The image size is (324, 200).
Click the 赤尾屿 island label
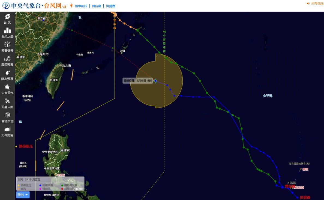click(90, 53)
